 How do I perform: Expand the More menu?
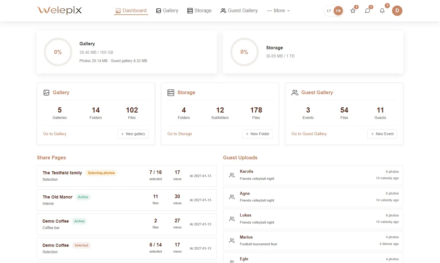coord(278,11)
